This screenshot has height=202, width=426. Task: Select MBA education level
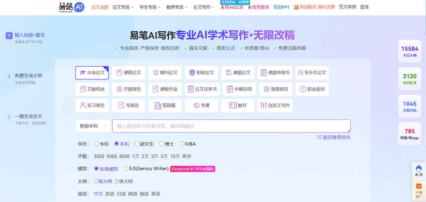coord(187,144)
